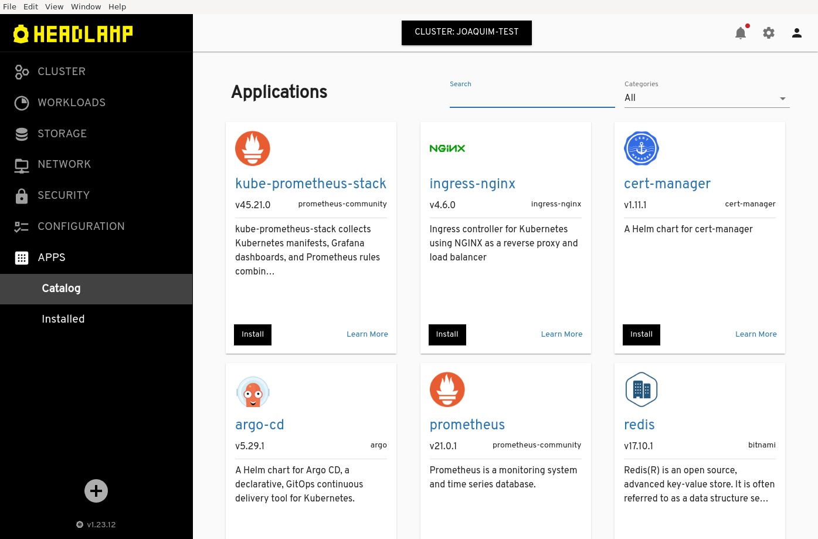Viewport: 818px width, 539px height.
Task: Click the CLUSTER: JOAQUIM-TEST badge
Action: tap(466, 32)
